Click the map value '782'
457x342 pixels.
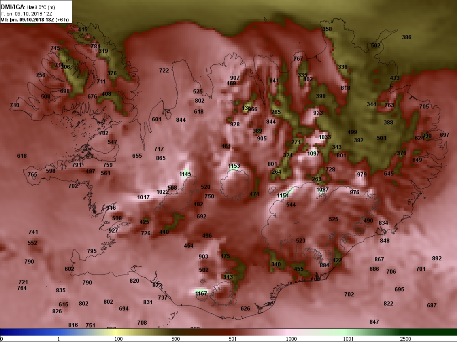click(x=104, y=133)
